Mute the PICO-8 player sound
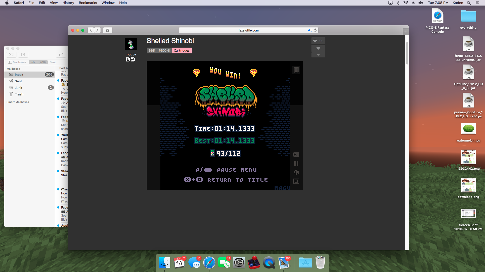Screen dimensions: 485x272 (x=296, y=172)
